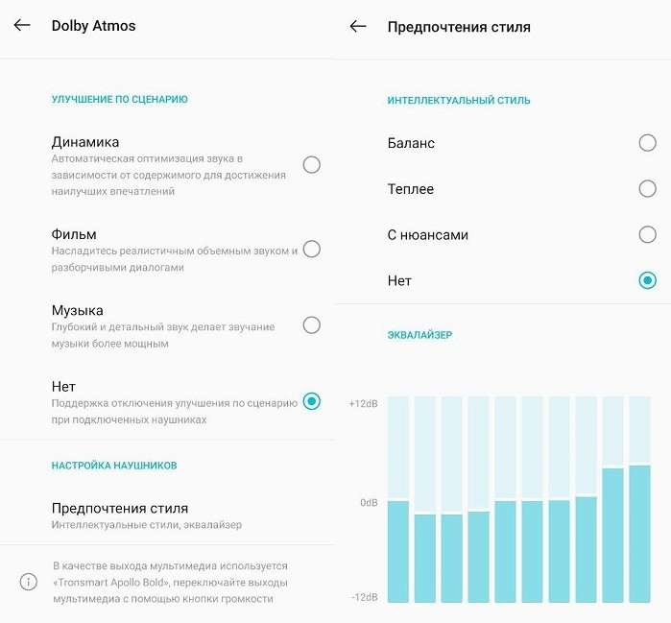Tap the Dolby Atmos page title

[93, 26]
